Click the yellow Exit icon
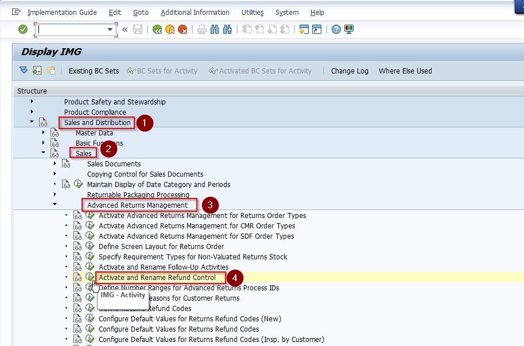Image resolution: width=524 pixels, height=346 pixels. (x=170, y=29)
